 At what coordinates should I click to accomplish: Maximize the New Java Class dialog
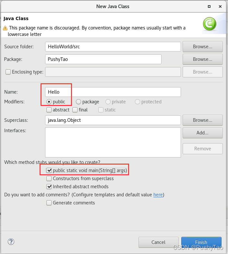pyautogui.click(x=209, y=6)
